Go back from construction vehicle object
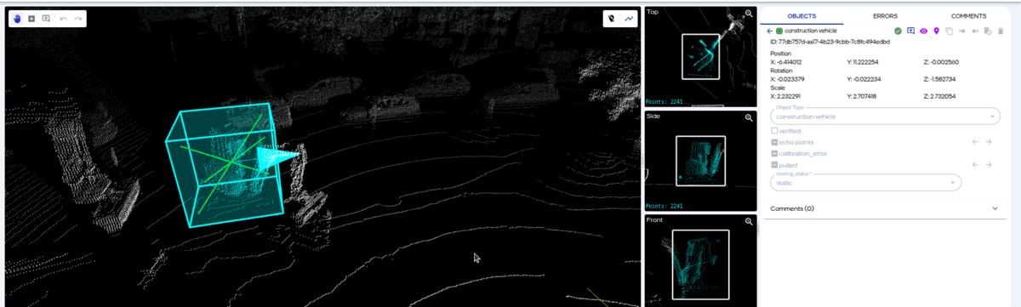Screen dimensions: 1021x307 click(x=769, y=31)
